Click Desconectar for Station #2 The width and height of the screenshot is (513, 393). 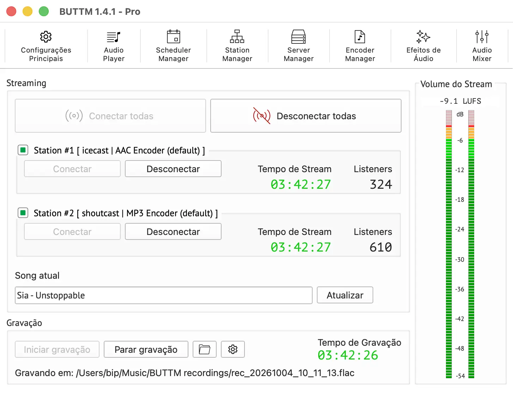coord(173,232)
